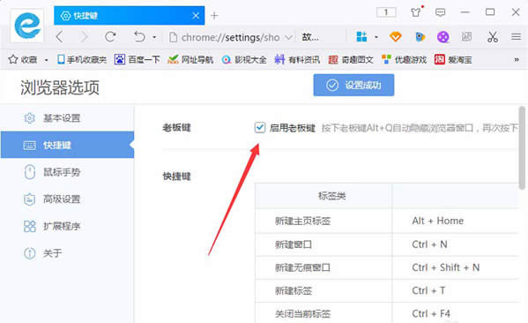Viewport: 528px width, 323px height.
Task: Click the settings page vertical scrollbar
Action: point(522,147)
